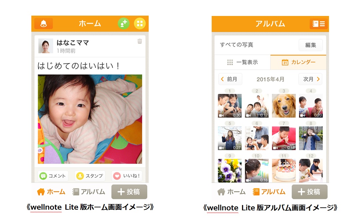The image size is (353, 221).
Task: Select the カレンダー calendar tab
Action: coord(298,62)
